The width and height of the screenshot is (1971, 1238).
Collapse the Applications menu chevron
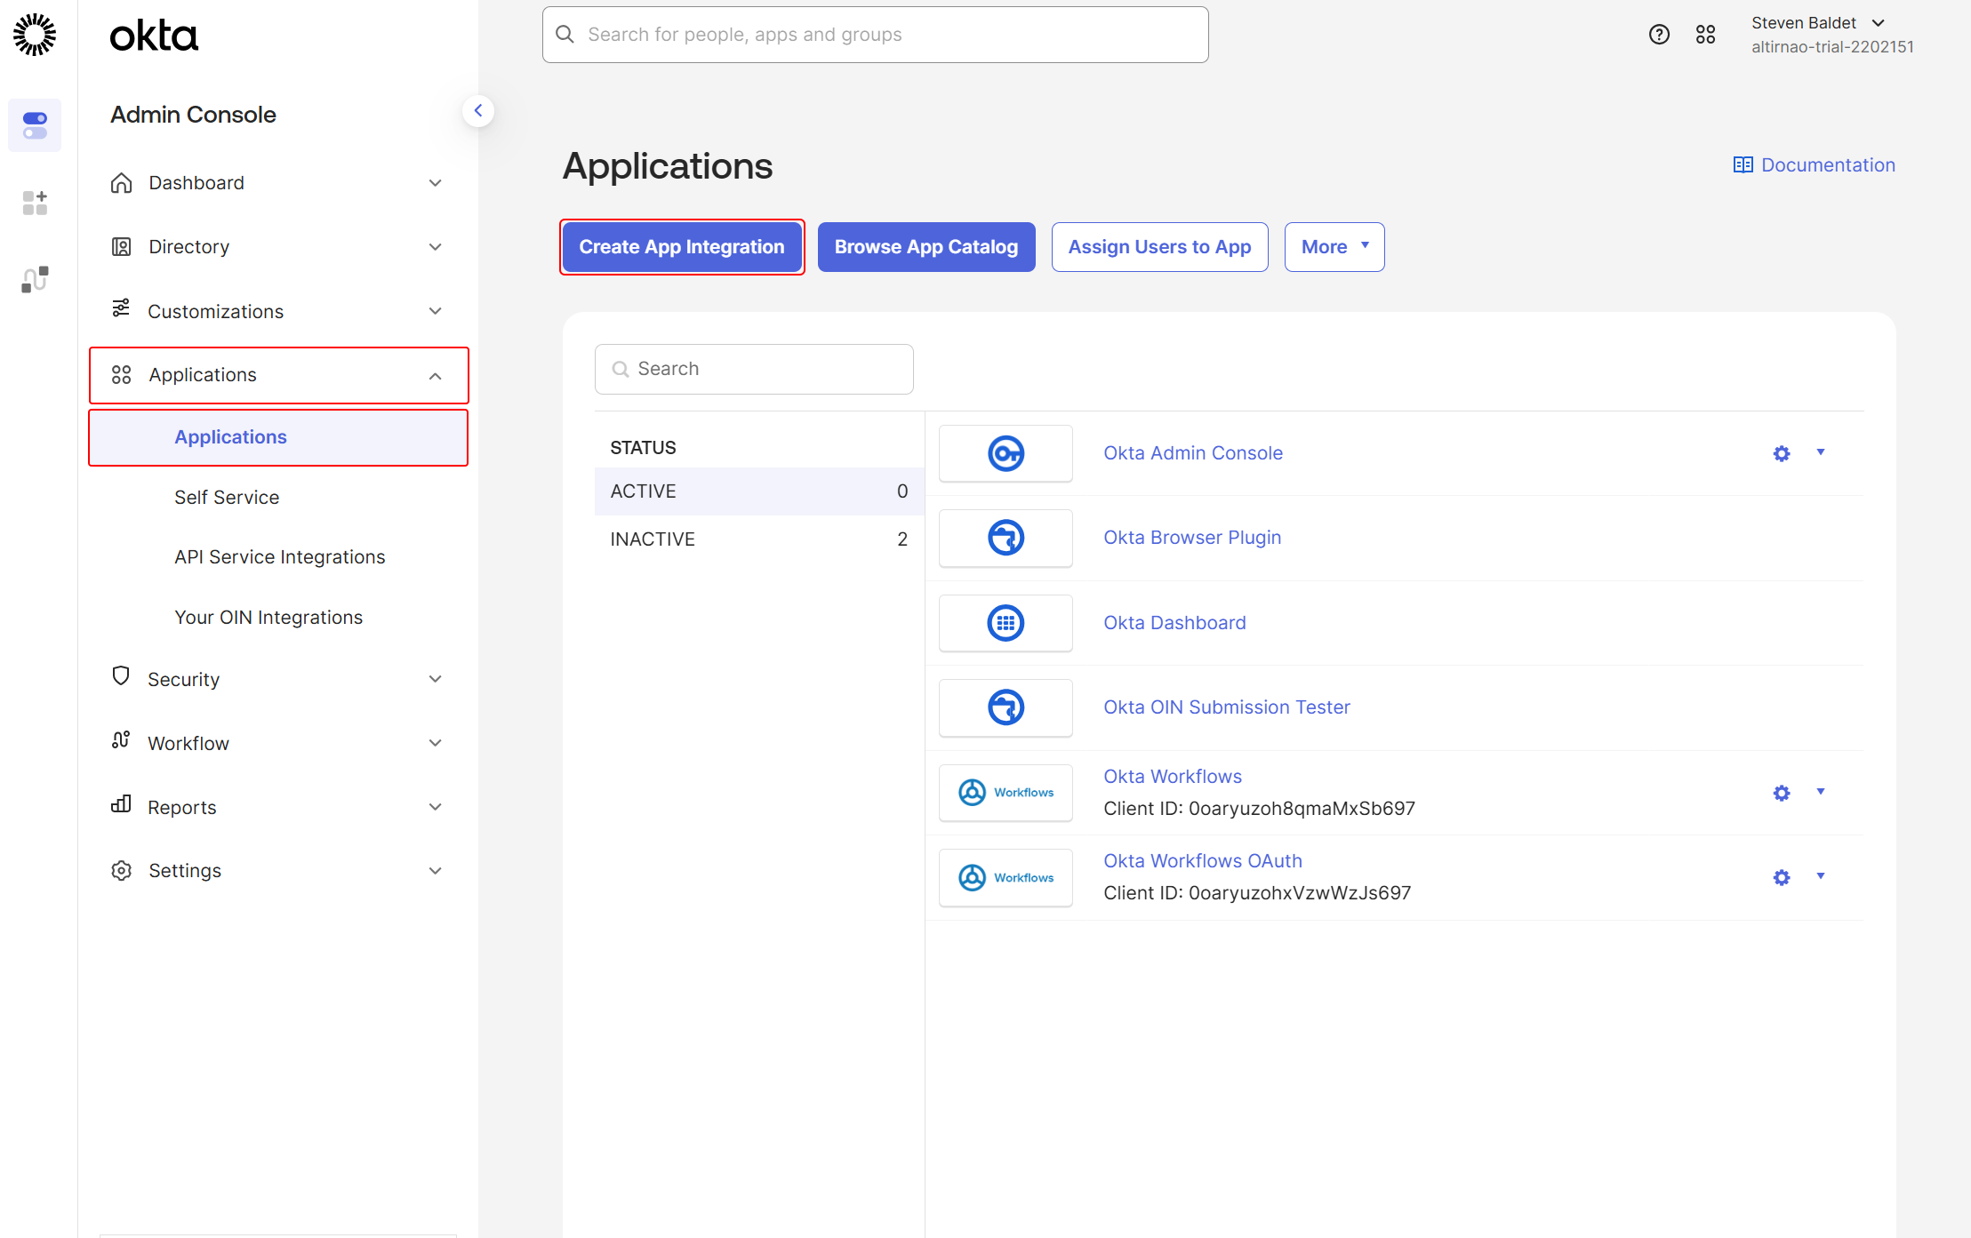tap(435, 376)
